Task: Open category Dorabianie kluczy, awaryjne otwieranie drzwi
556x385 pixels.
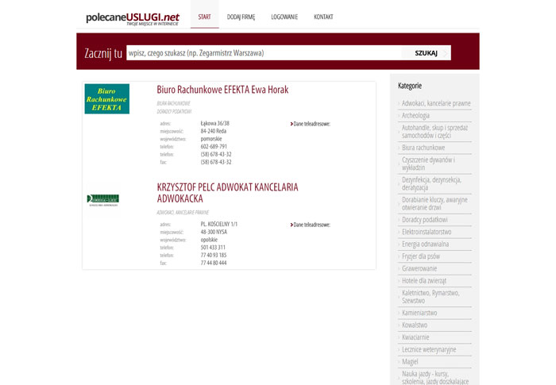Action: 434,203
